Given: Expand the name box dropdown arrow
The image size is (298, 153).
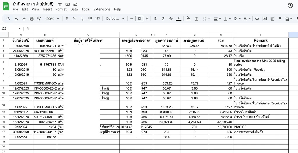Looking at the screenshot, I should pos(19,28).
